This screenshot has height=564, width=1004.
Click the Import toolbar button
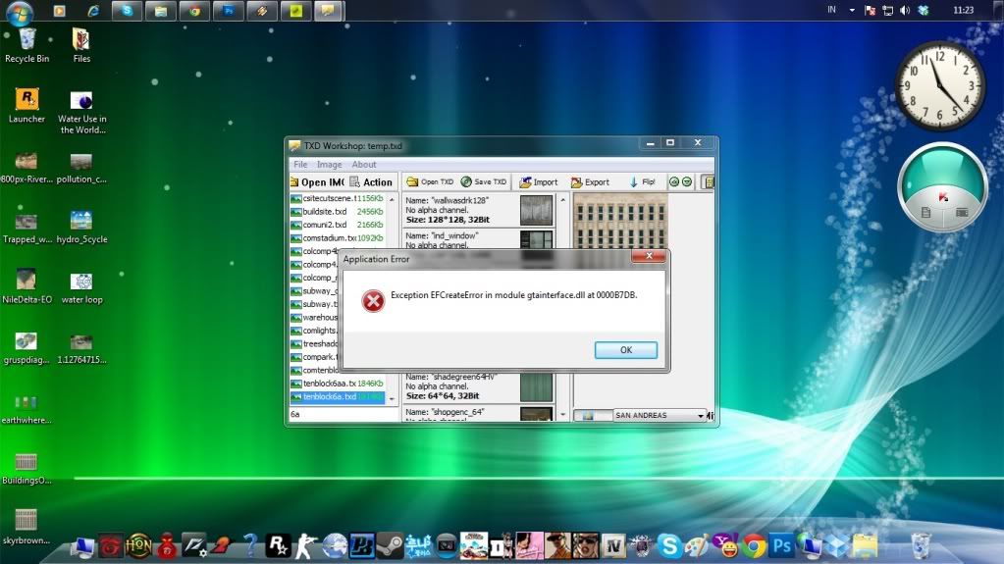click(x=539, y=182)
